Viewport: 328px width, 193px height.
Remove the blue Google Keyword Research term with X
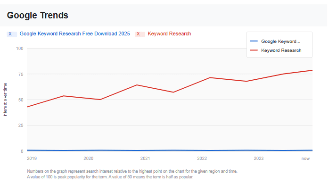(x=10, y=34)
